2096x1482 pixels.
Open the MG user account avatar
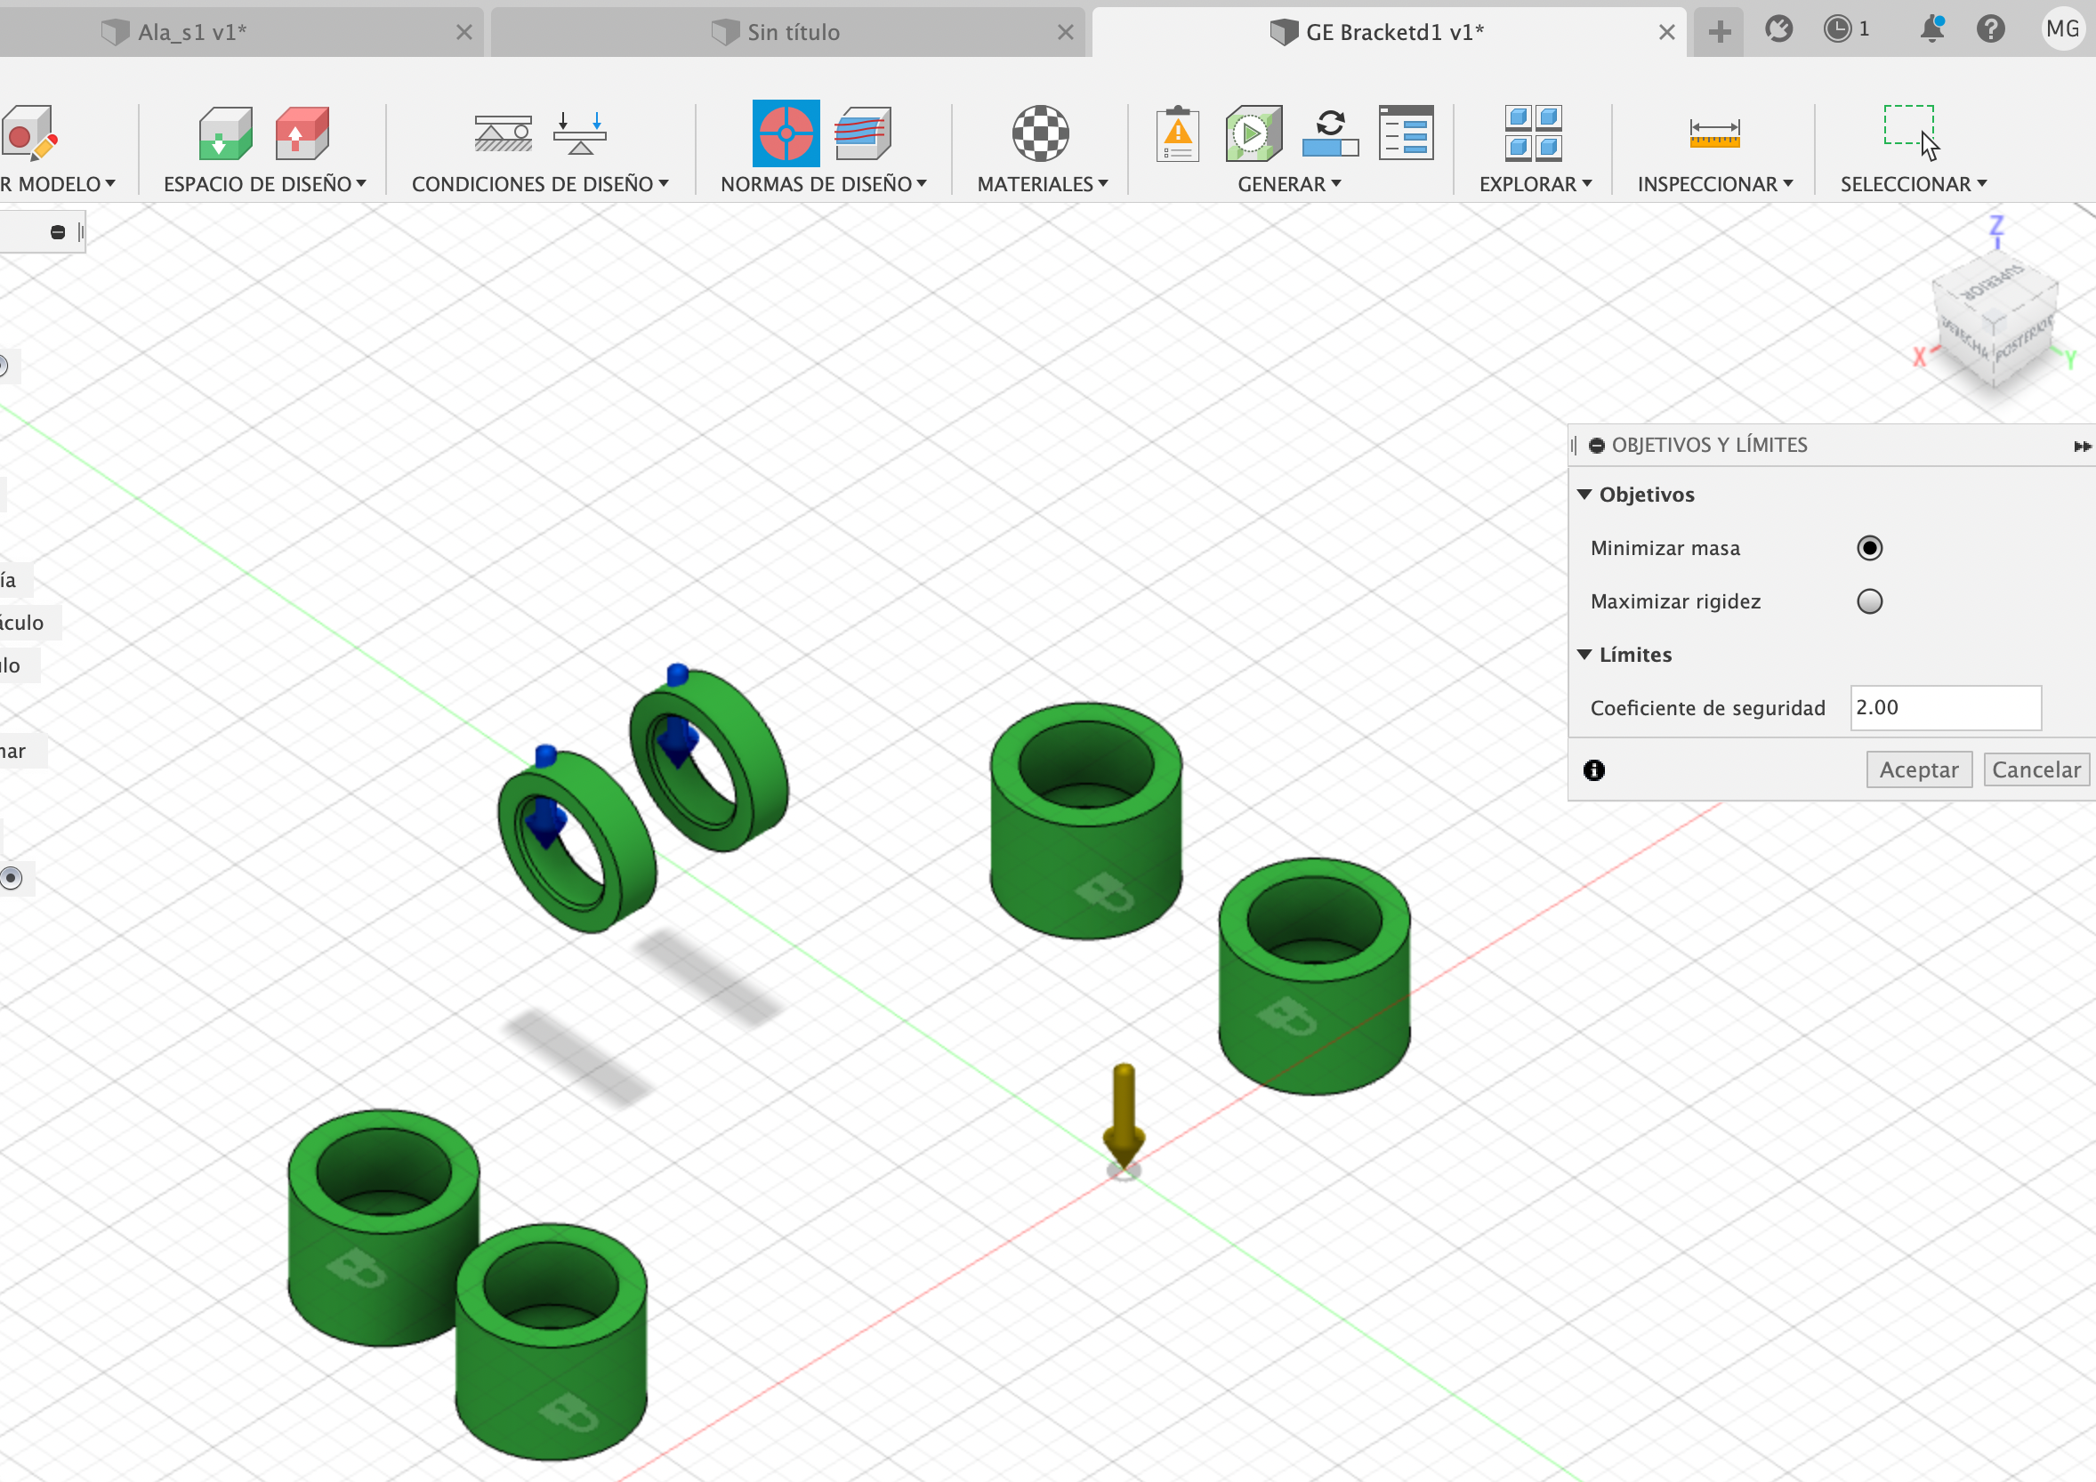tap(2062, 29)
